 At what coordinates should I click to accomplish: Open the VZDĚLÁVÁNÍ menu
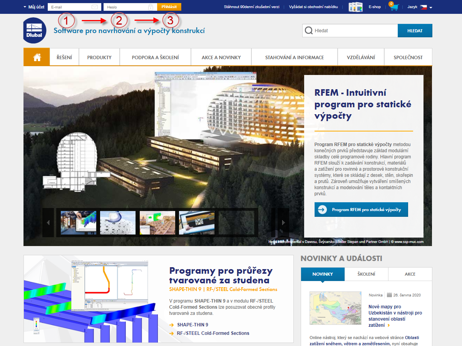point(361,57)
